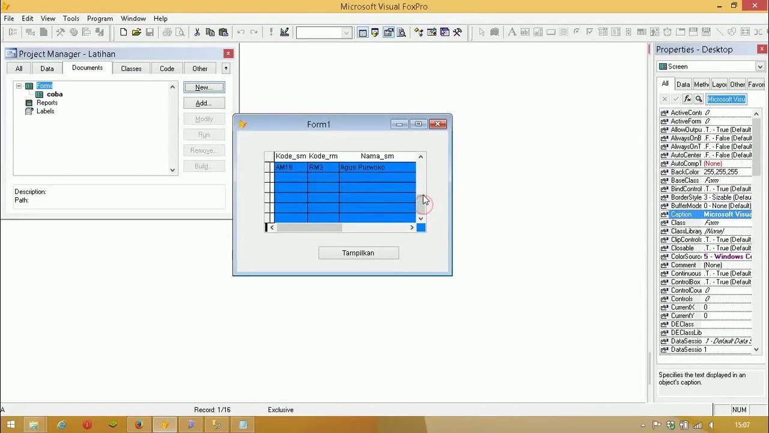Screen dimensions: 769x433
Task: Open File Explorer from the taskbar
Action: [34, 425]
